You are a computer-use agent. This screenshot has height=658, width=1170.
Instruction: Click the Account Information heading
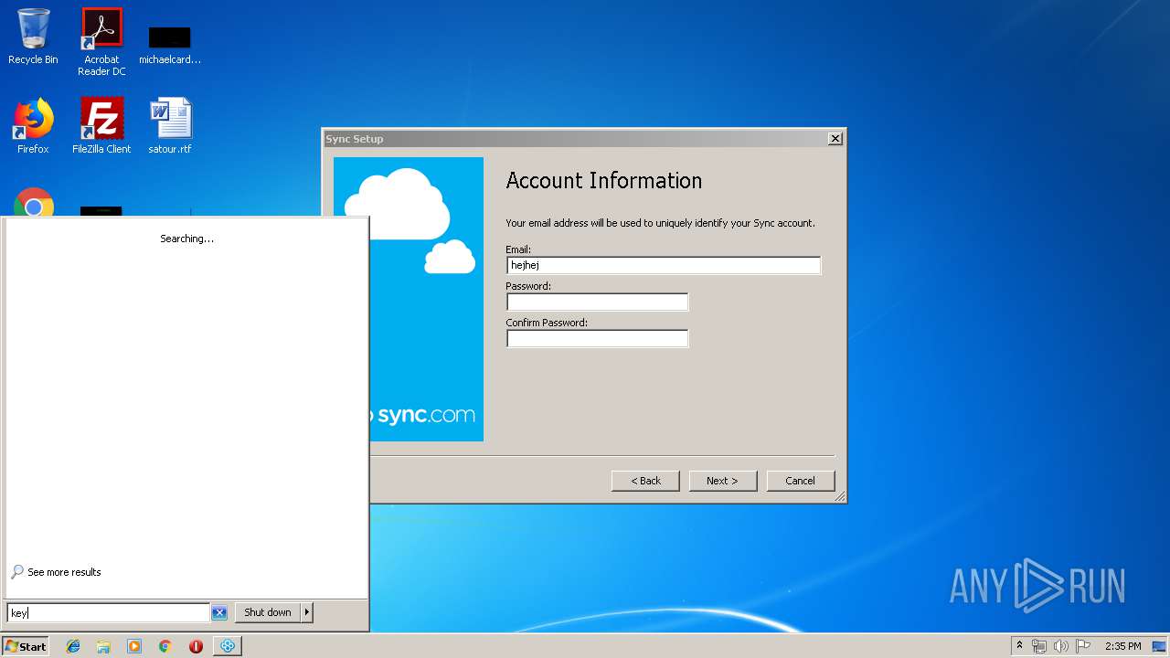point(604,181)
